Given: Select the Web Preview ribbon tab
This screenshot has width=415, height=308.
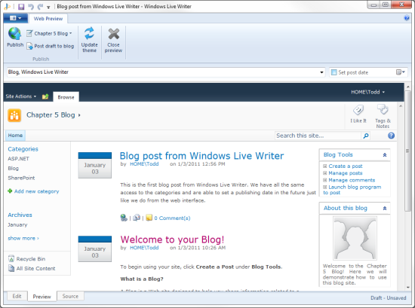Looking at the screenshot, I should pos(48,19).
